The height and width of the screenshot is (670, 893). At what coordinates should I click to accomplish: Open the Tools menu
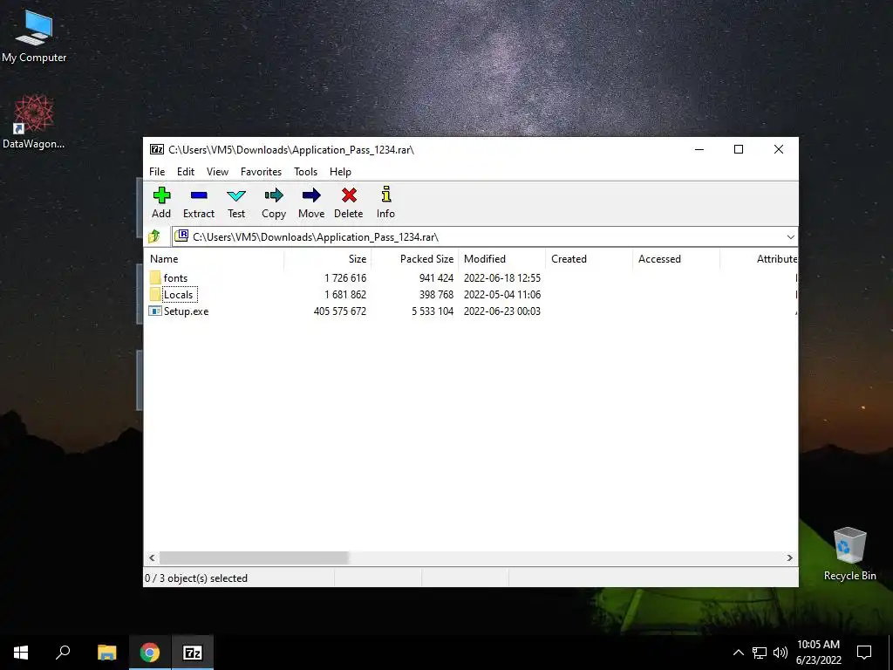tap(305, 172)
